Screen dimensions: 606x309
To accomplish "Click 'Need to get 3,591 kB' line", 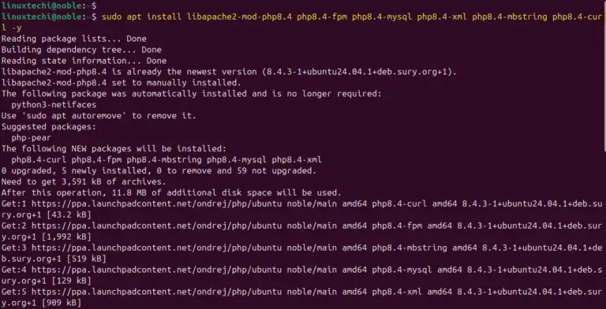I will click(x=84, y=181).
